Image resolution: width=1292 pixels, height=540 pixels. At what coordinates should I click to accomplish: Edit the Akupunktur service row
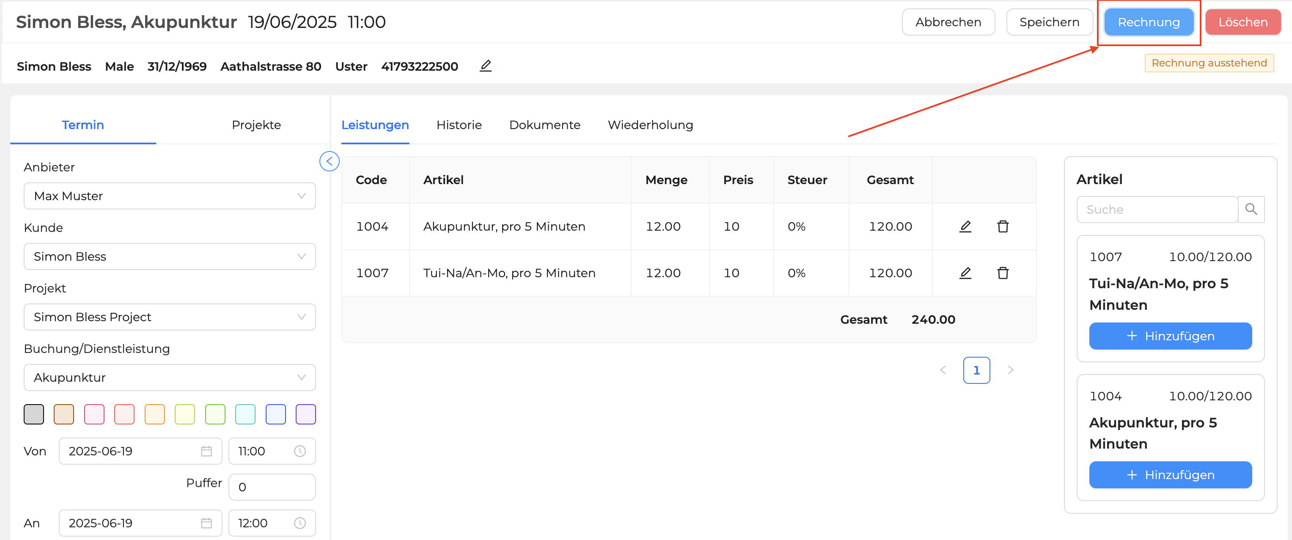(965, 226)
